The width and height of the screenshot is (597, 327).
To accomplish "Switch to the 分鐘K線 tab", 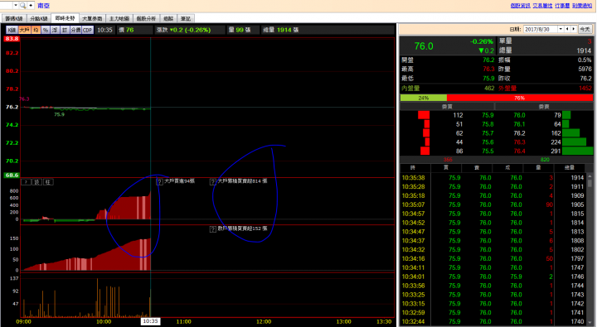I will tap(38, 18).
